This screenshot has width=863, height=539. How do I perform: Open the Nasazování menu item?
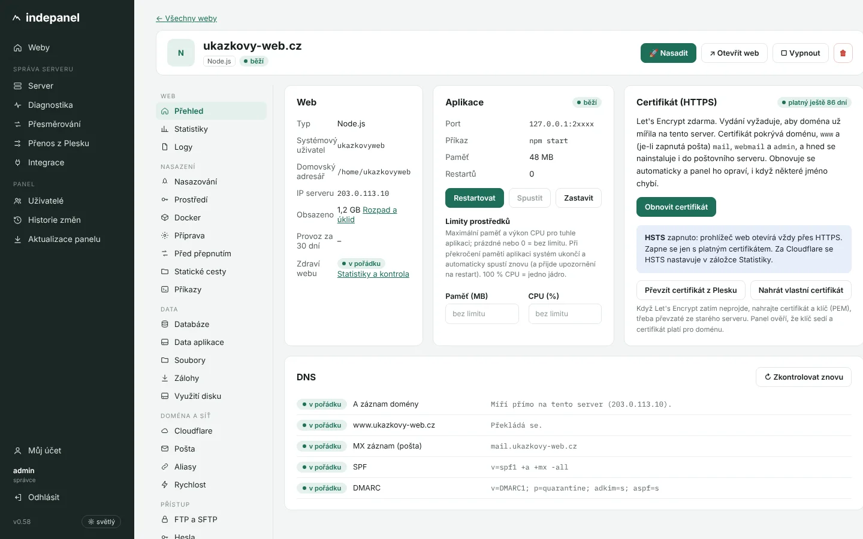pos(211,181)
